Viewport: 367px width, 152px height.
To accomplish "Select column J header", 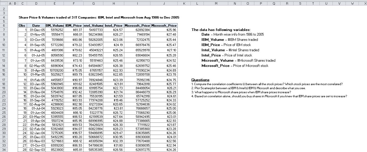I will [x=164, y=3].
